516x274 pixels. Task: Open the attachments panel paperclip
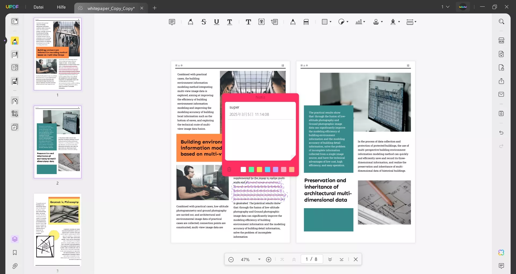click(15, 266)
